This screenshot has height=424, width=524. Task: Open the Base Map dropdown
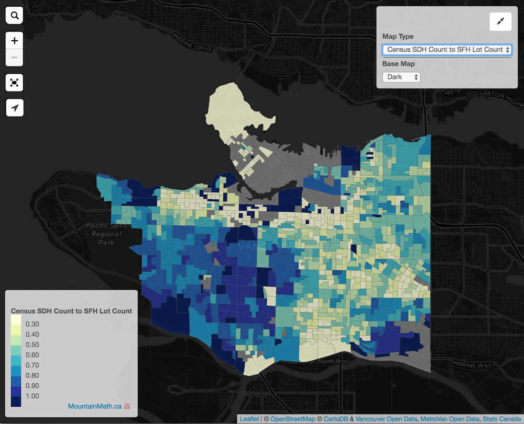click(x=401, y=77)
